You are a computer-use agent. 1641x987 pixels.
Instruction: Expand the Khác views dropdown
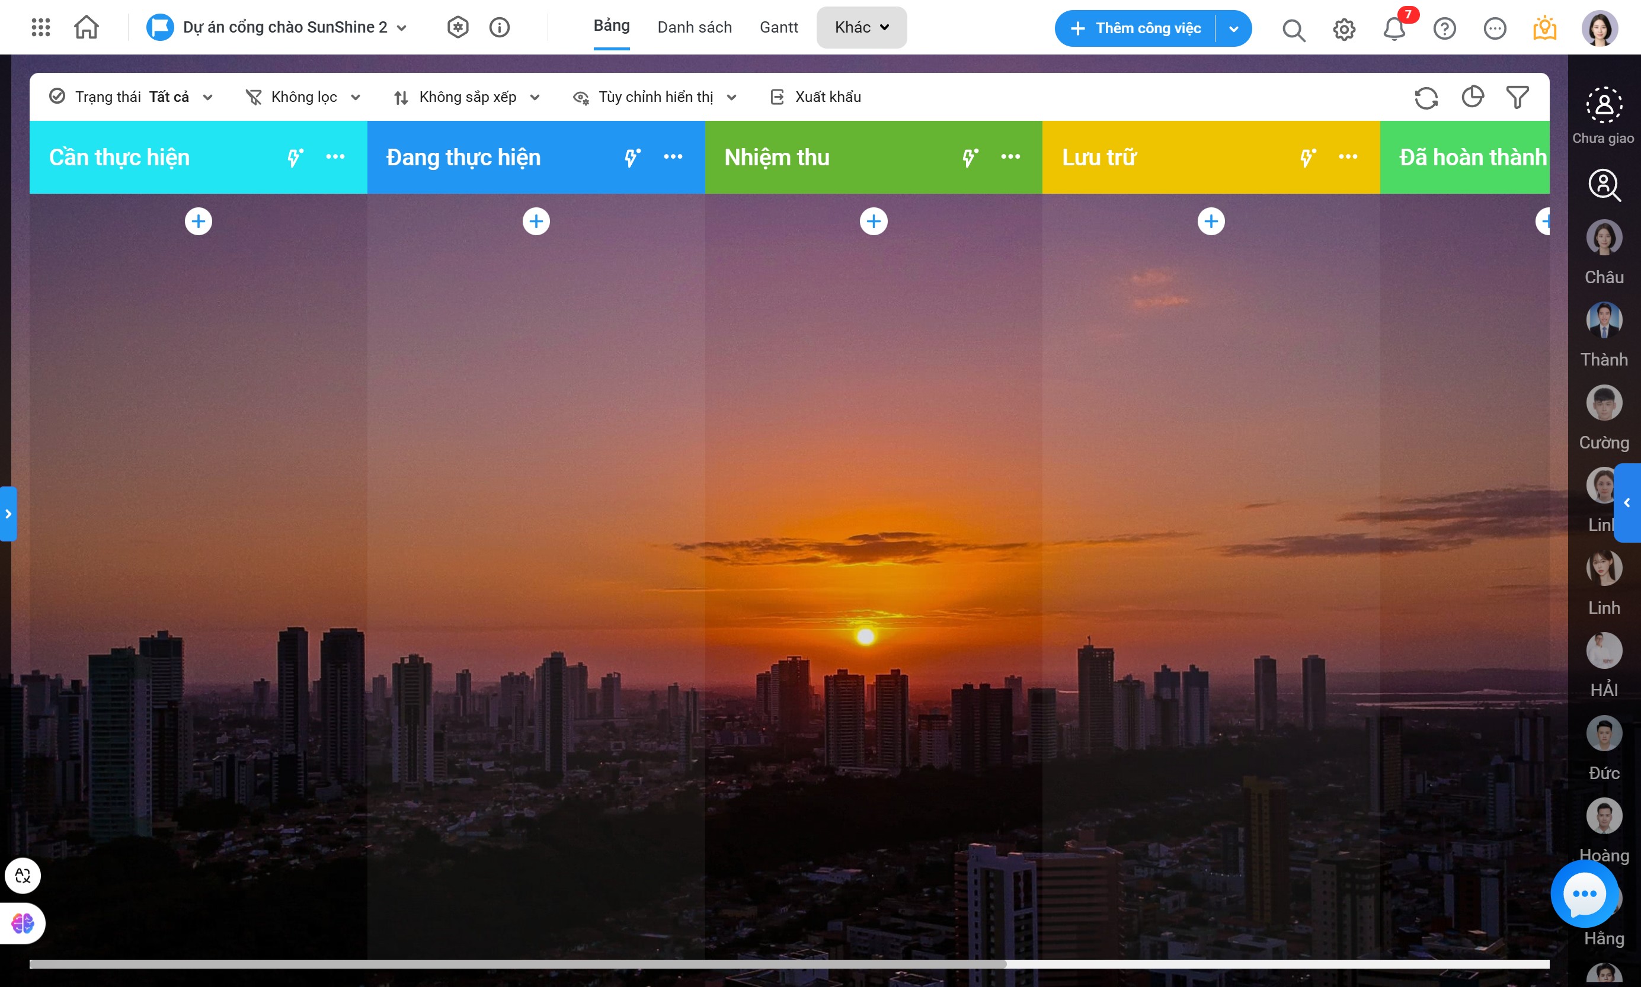coord(862,27)
